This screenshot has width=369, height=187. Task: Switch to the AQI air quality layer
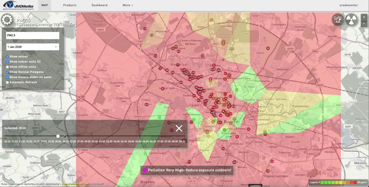click(338, 20)
